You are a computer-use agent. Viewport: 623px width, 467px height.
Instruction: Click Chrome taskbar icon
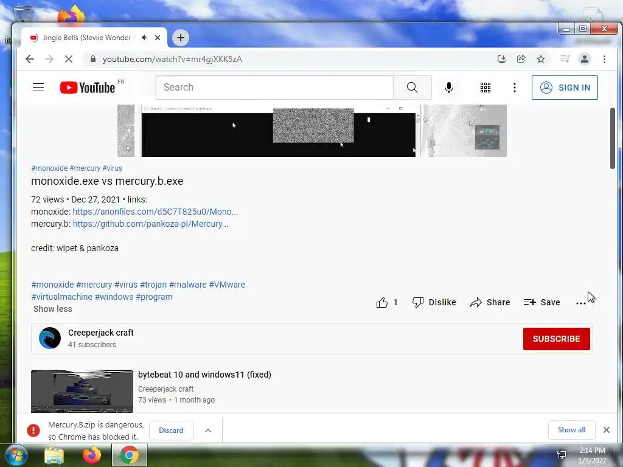tap(130, 455)
